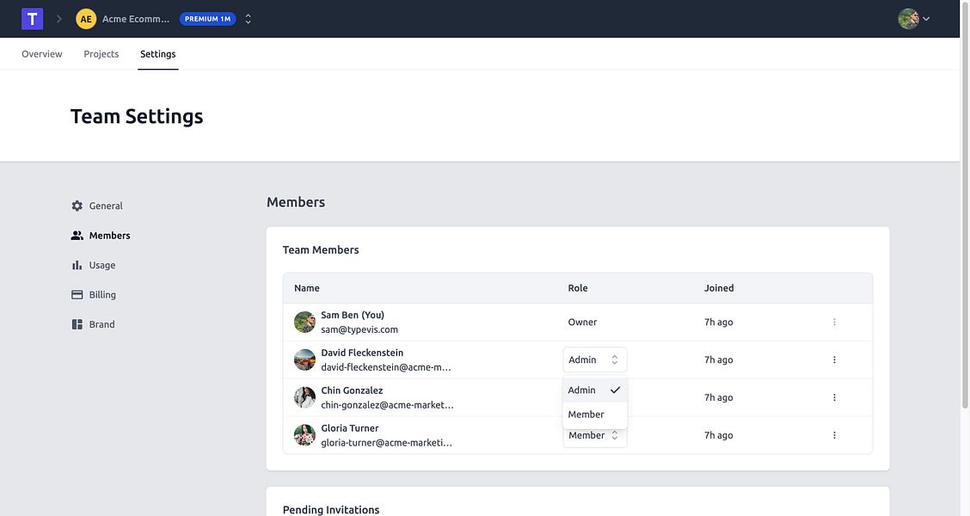970x516 pixels.
Task: Open Chin Gonzalez's more actions menu
Action: pos(834,398)
